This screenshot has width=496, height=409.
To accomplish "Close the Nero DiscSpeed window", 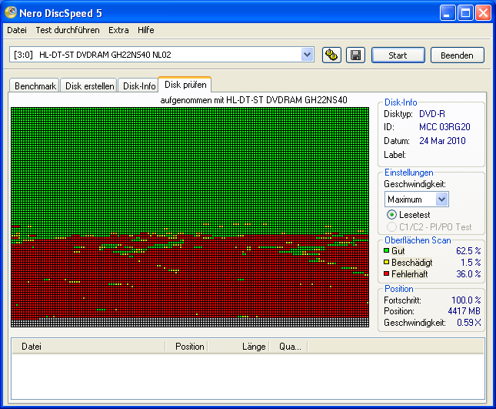I will [484, 13].
